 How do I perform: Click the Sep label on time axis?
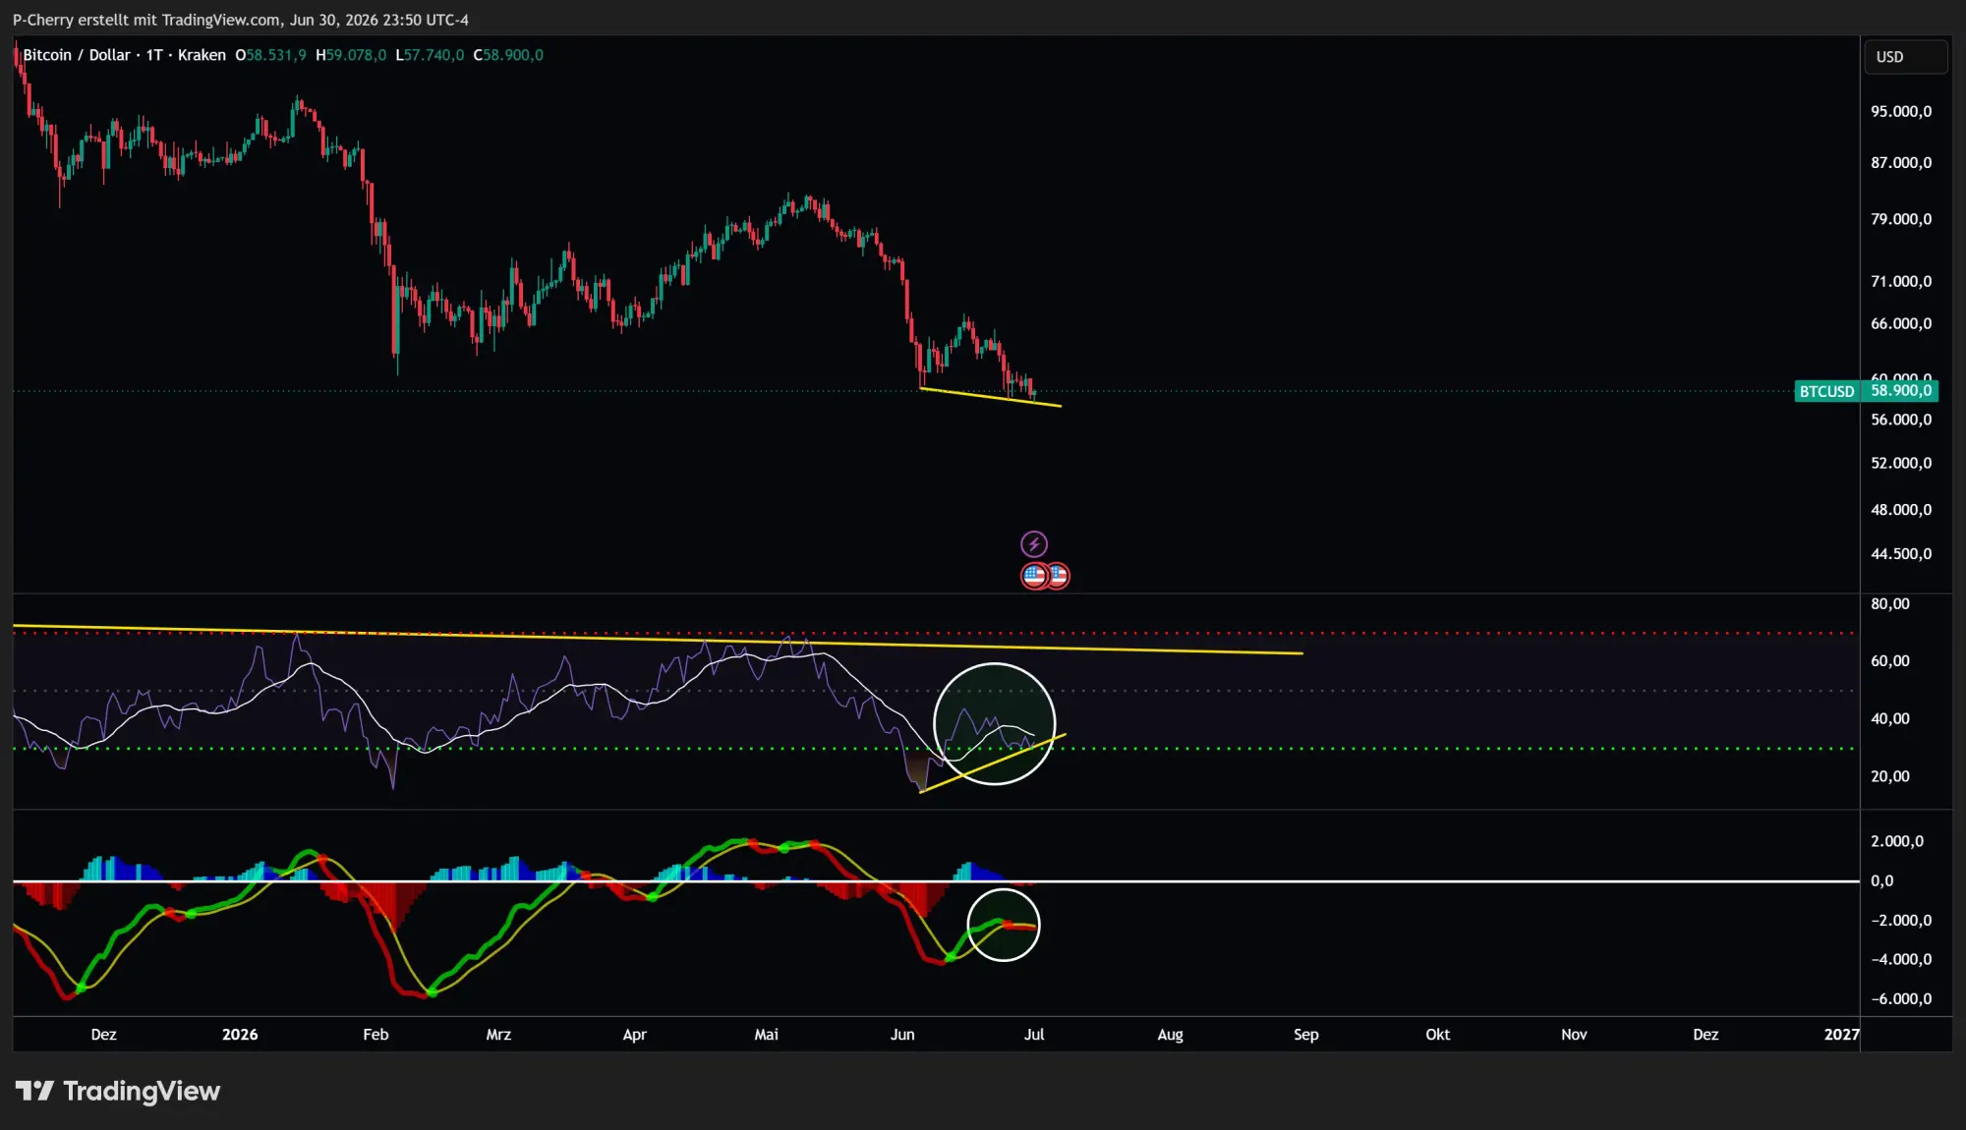click(x=1306, y=1035)
